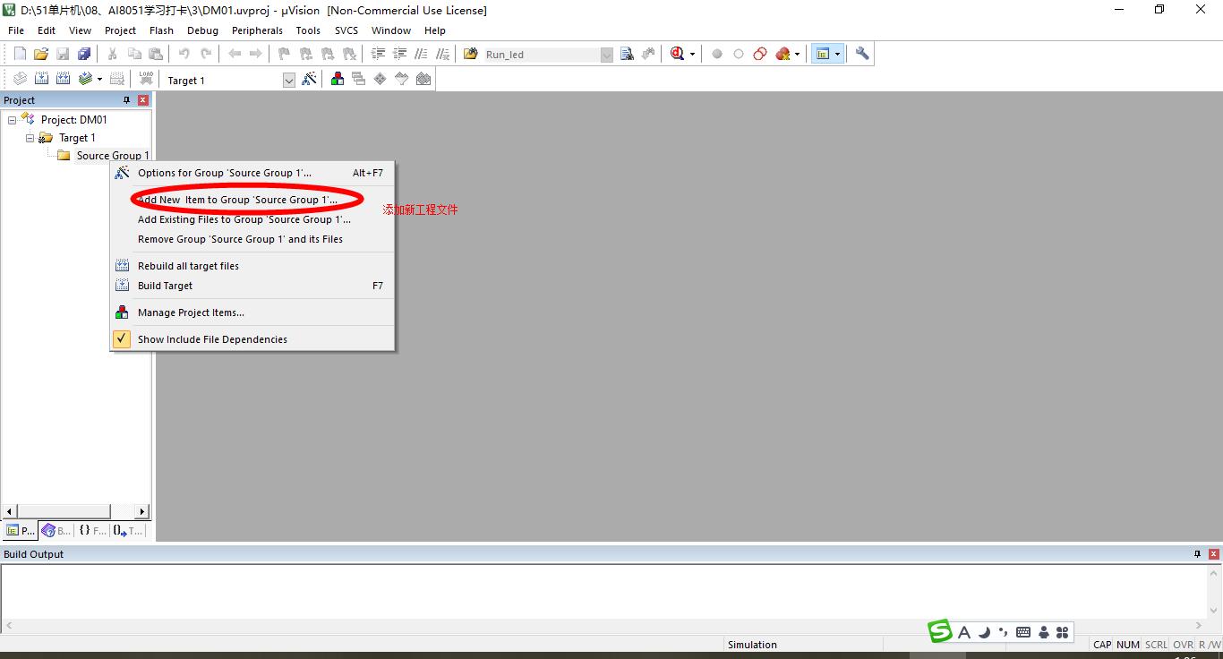Image resolution: width=1223 pixels, height=659 pixels.
Task: Toggle the Sogou English/Chinese mode A button
Action: point(964,632)
